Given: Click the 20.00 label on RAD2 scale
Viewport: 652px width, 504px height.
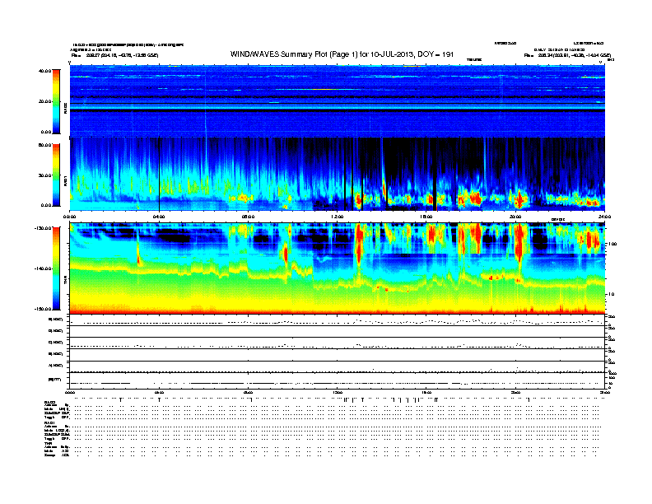Looking at the screenshot, I should click(x=45, y=101).
